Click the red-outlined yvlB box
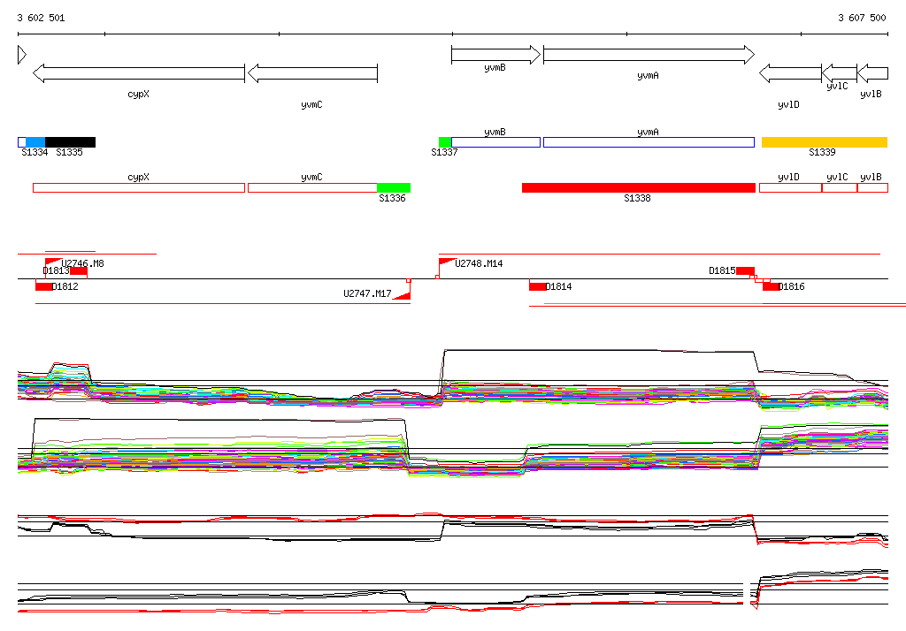 coord(872,187)
